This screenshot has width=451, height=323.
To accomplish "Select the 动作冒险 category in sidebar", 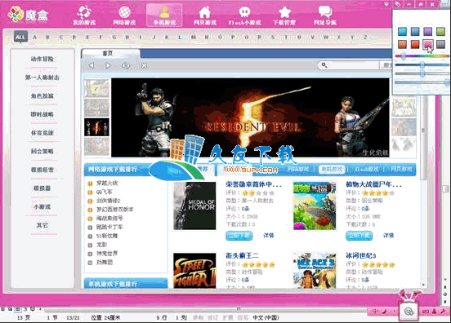I will (42, 59).
